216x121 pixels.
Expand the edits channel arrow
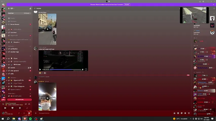(x=7, y=74)
